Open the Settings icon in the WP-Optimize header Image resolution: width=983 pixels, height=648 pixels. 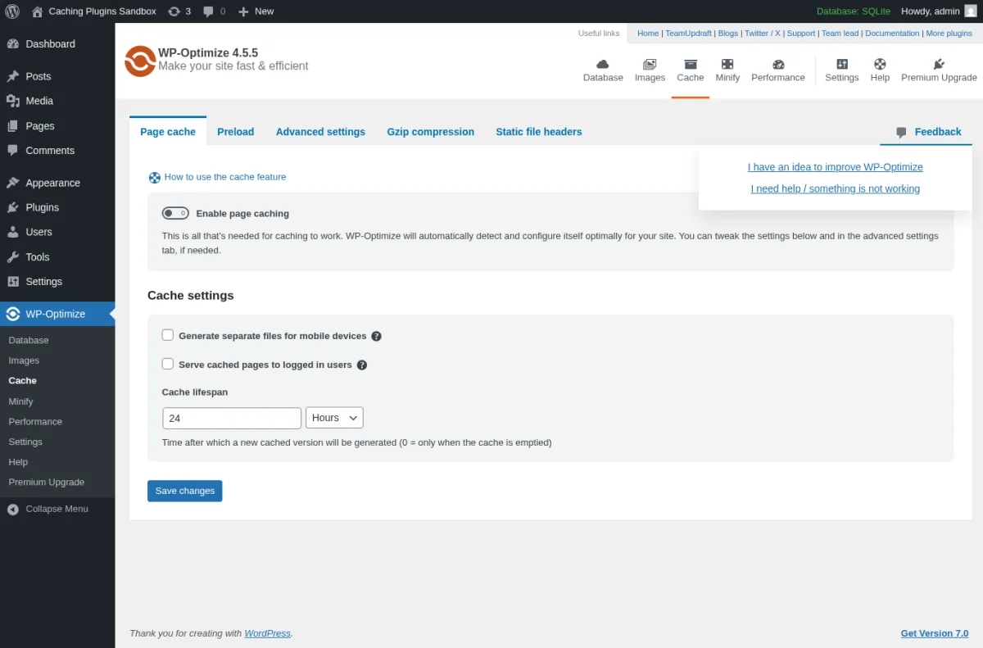point(842,64)
